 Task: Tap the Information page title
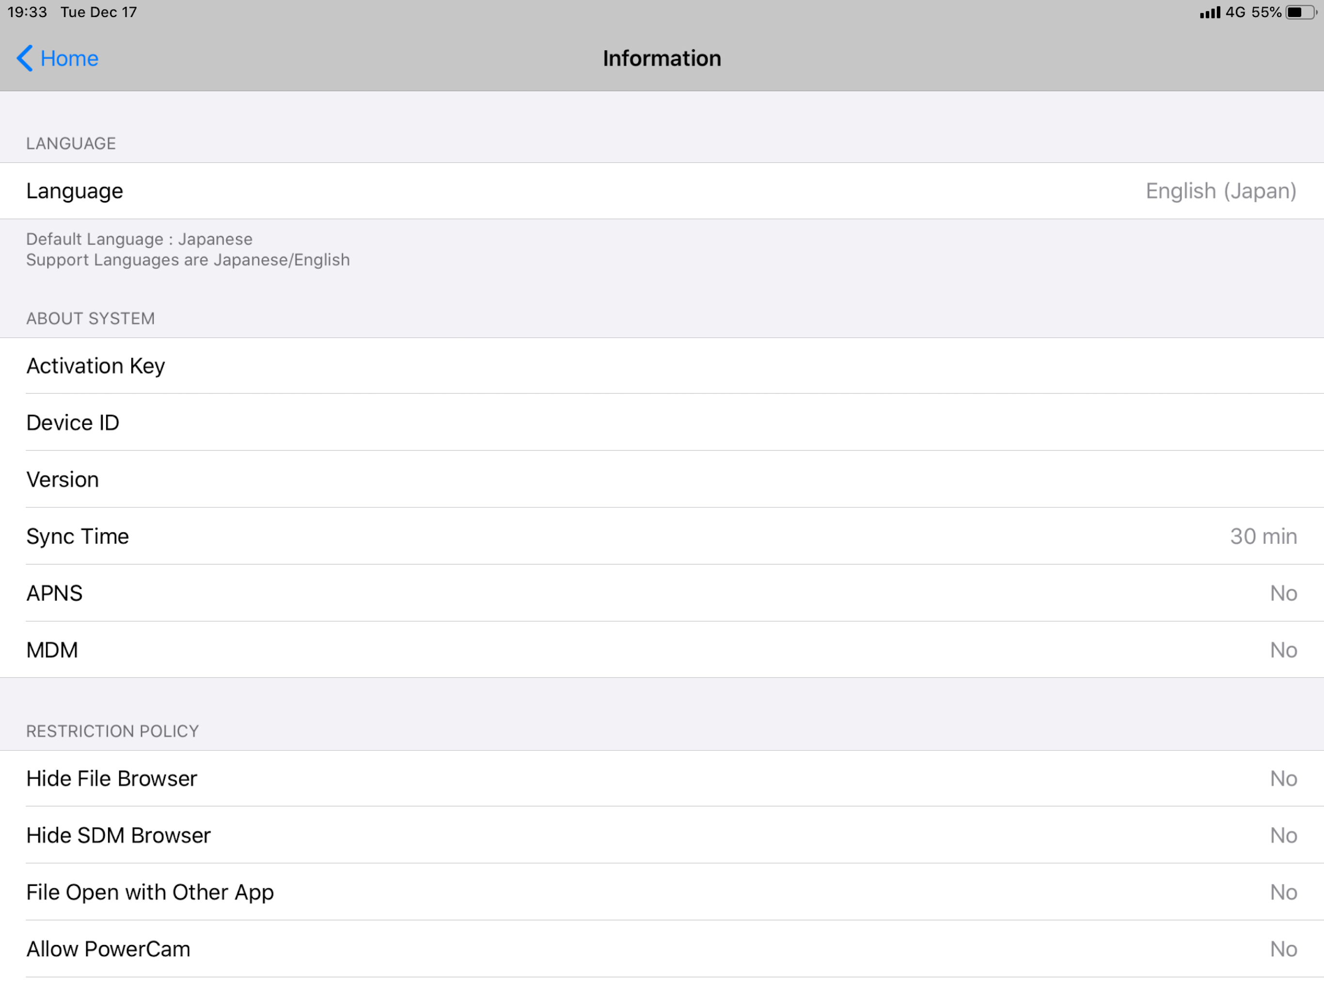[x=662, y=59]
